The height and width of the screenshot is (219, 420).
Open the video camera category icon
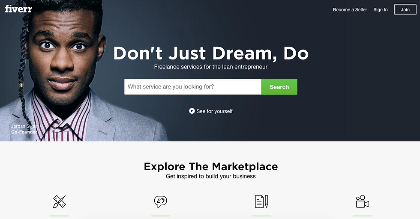pos(363,201)
